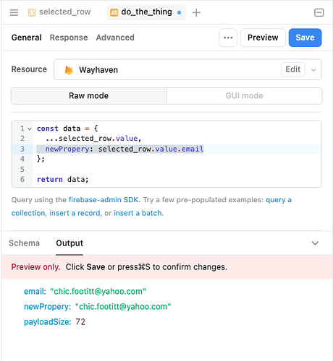Image resolution: width=333 pixels, height=361 pixels.
Task: Collapse the editor panel with minimize icon
Action: point(319,12)
